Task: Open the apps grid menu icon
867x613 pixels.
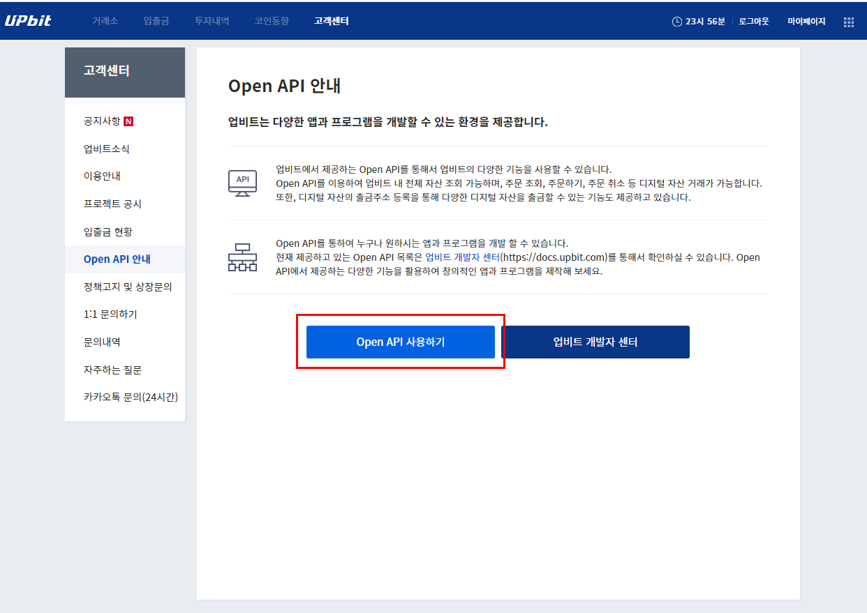Action: point(849,22)
